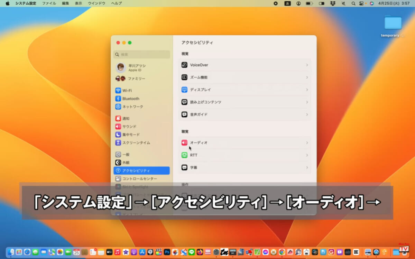
Task: Select Wi-Fi in the sidebar
Action: pos(142,91)
